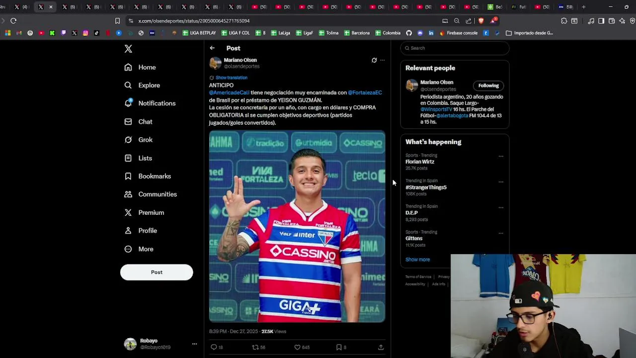Like the post with the heart icon

click(x=297, y=347)
